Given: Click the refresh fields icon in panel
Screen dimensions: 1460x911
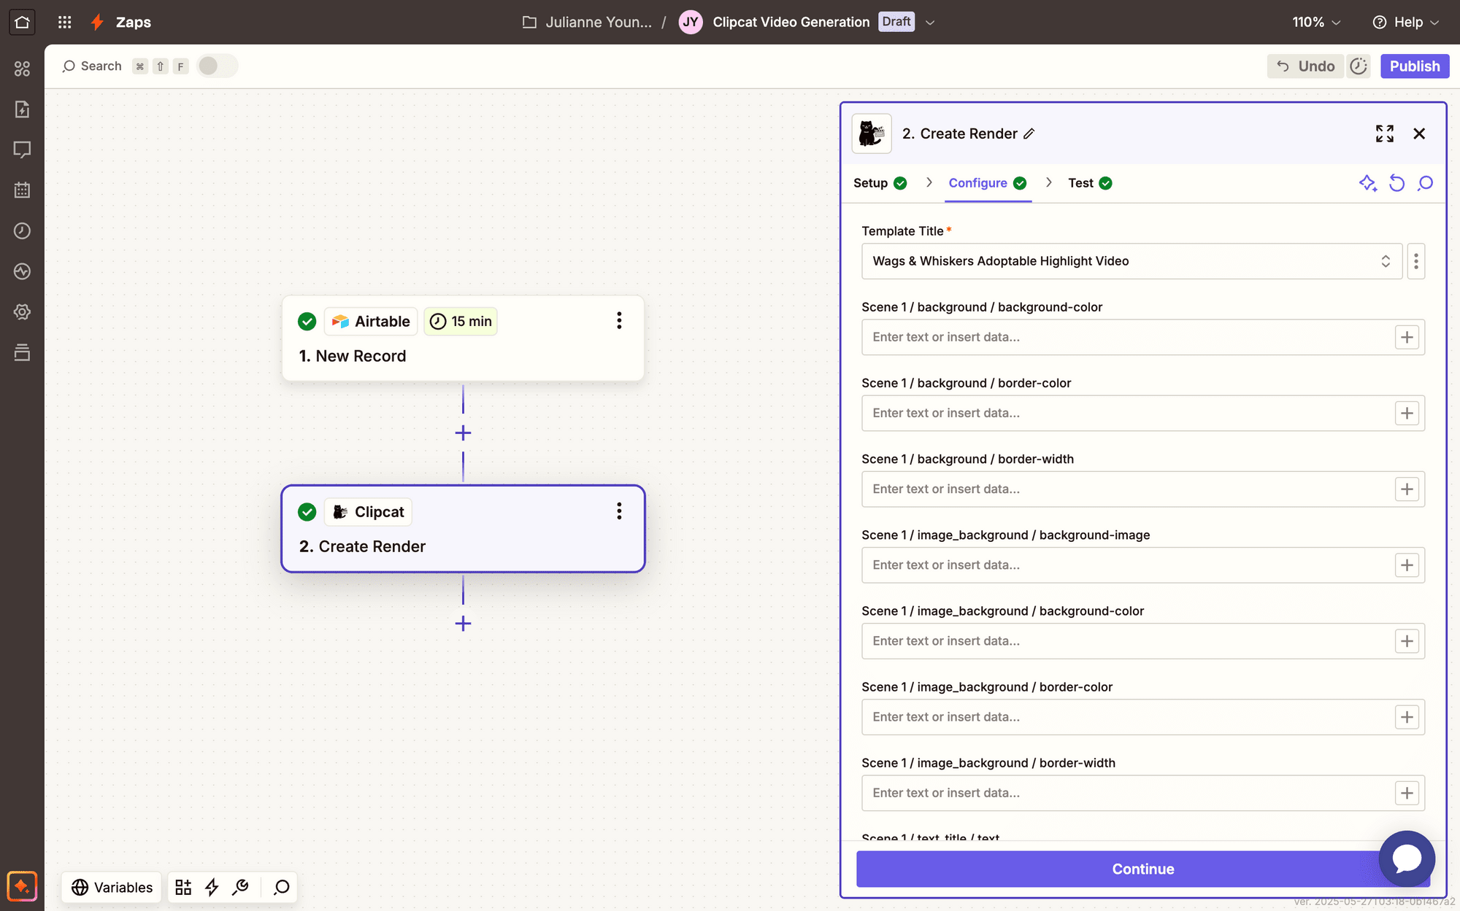Looking at the screenshot, I should tap(1396, 183).
